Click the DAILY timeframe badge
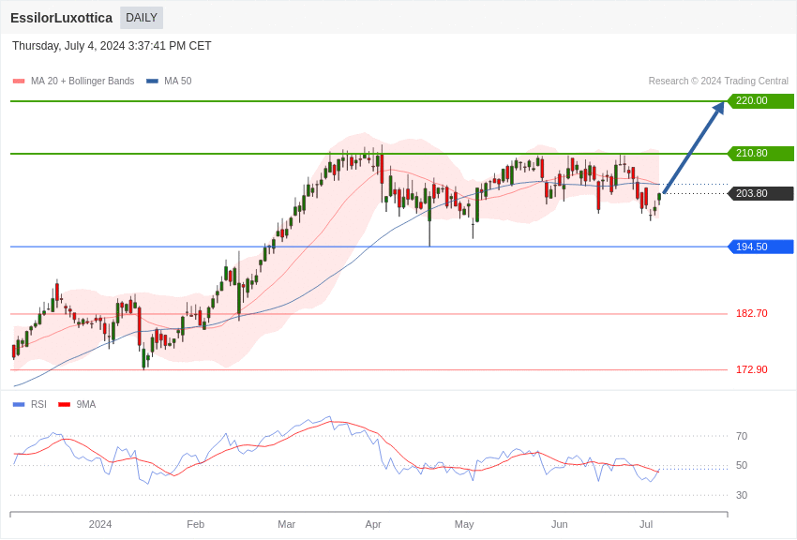The width and height of the screenshot is (797, 540). click(142, 18)
